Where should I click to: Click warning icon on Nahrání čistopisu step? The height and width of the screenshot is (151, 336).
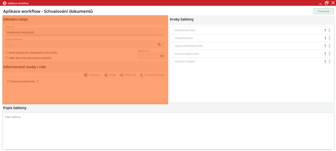click(x=325, y=62)
